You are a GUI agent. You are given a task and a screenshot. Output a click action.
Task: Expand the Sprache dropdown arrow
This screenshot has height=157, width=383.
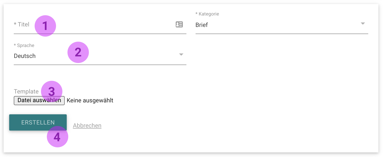(x=181, y=55)
